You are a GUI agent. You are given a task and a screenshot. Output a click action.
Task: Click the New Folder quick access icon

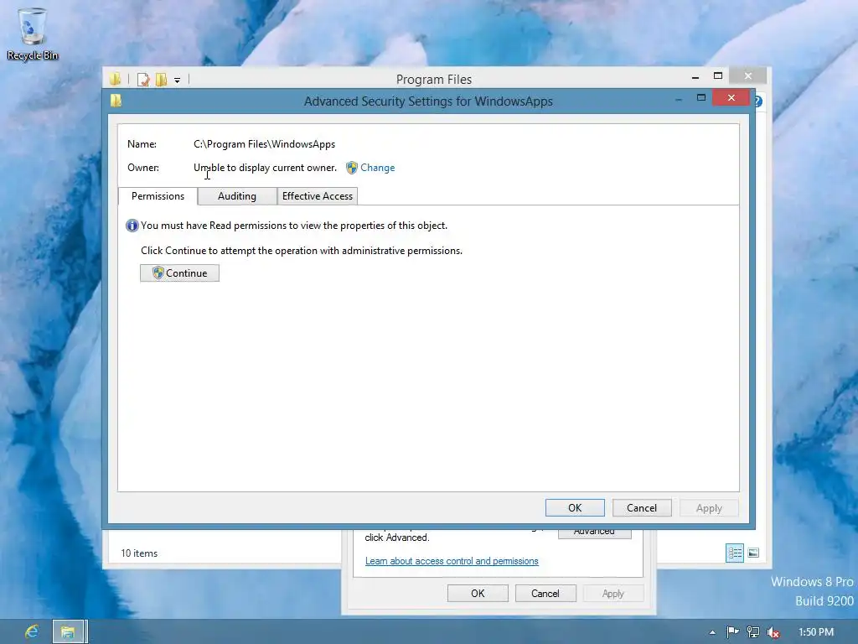click(x=161, y=80)
